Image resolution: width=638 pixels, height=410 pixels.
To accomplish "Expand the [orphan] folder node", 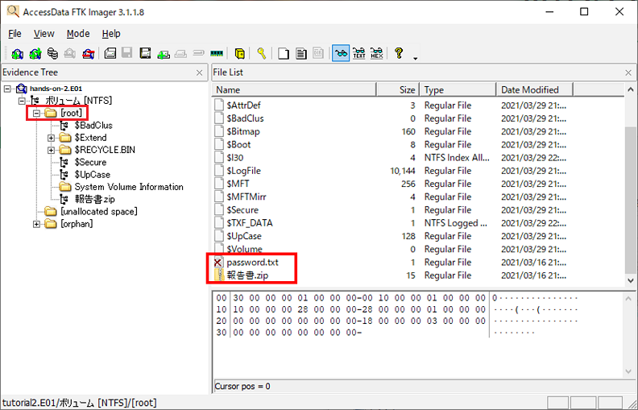I will tap(36, 224).
